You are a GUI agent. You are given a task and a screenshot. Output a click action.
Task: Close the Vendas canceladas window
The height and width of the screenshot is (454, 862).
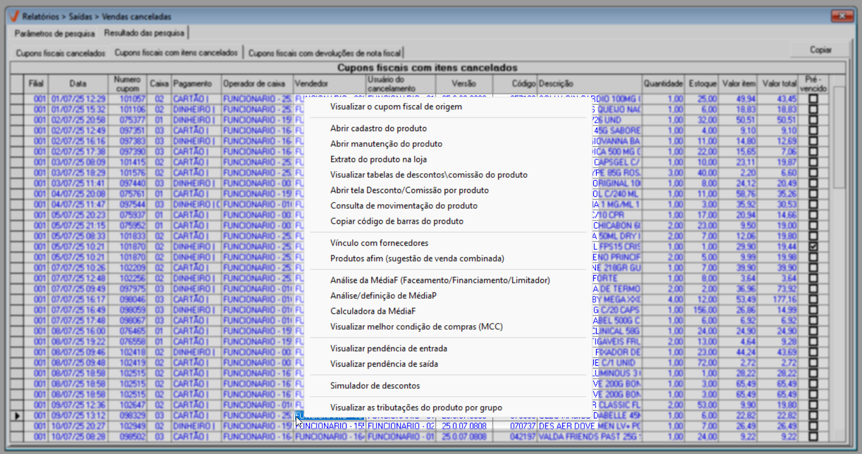tap(842, 16)
